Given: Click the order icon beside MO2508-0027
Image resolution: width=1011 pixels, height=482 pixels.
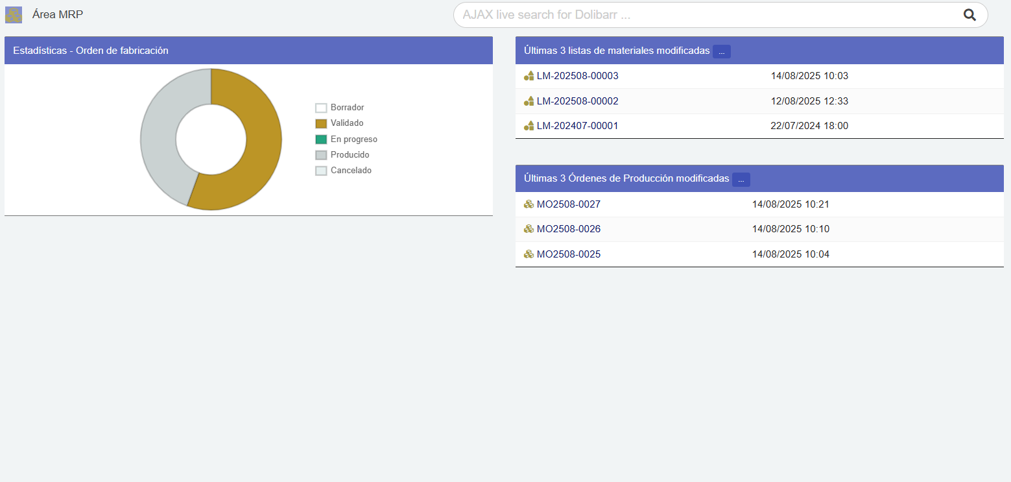Looking at the screenshot, I should pos(529,204).
